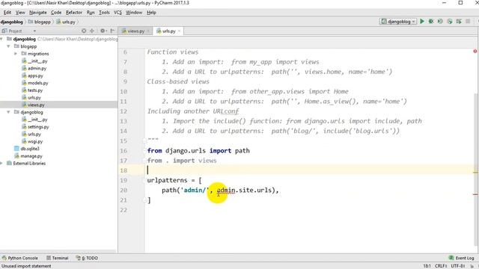Click the red error stripe mark in scrollbar

[475, 194]
